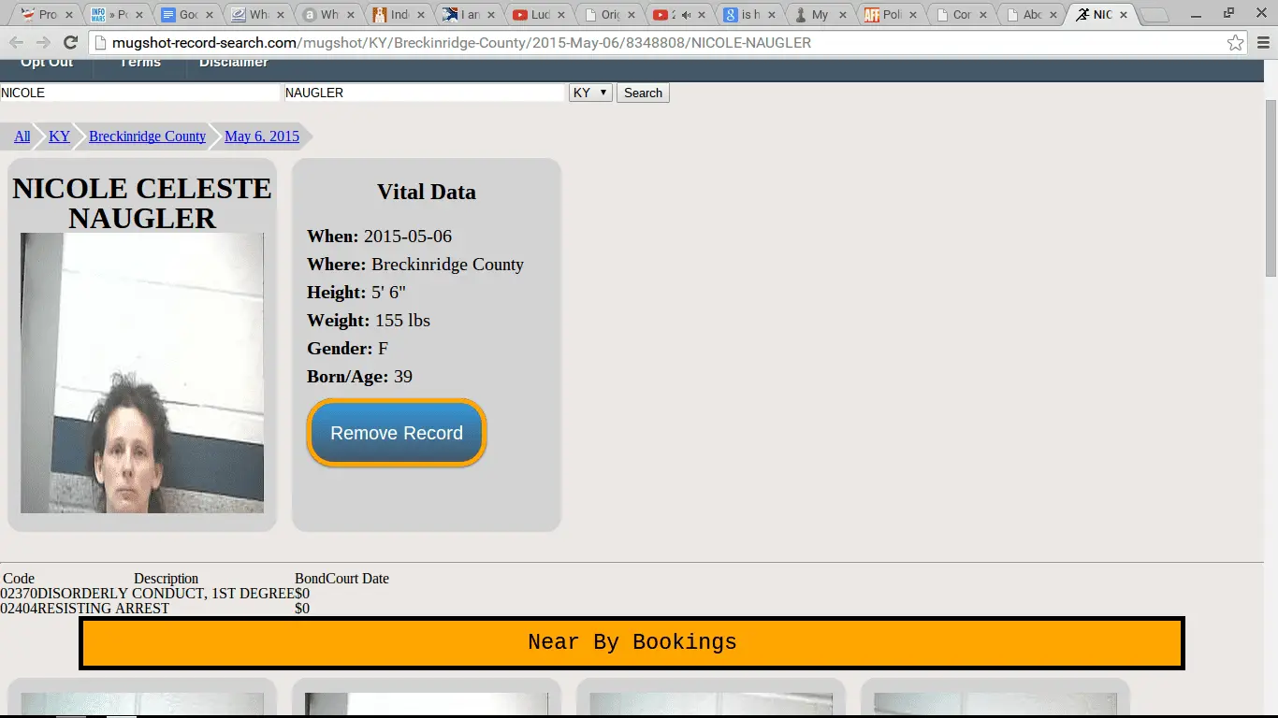Follow the May 6, 2015 breadcrumb link
This screenshot has height=718, width=1278.
point(262,136)
